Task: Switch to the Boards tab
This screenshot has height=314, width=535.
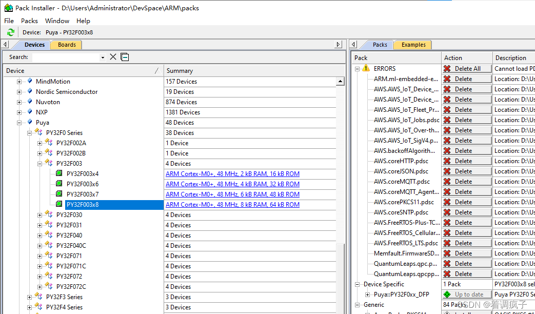Action: [x=67, y=45]
